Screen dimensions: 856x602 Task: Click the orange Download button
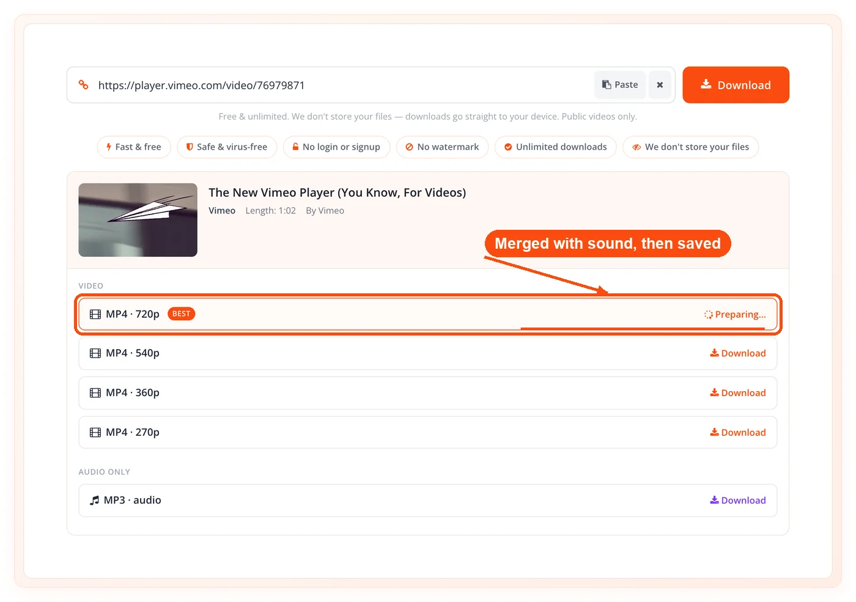[x=736, y=85]
